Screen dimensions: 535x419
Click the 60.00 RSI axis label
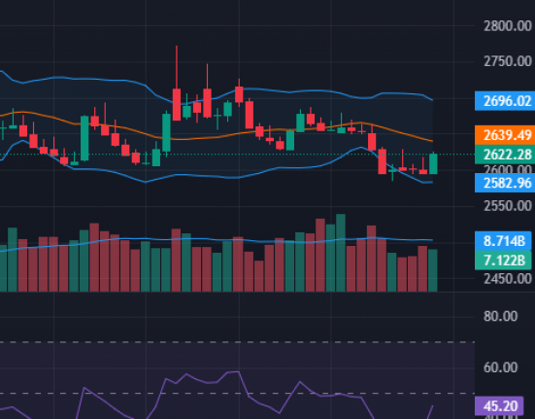tap(500, 367)
